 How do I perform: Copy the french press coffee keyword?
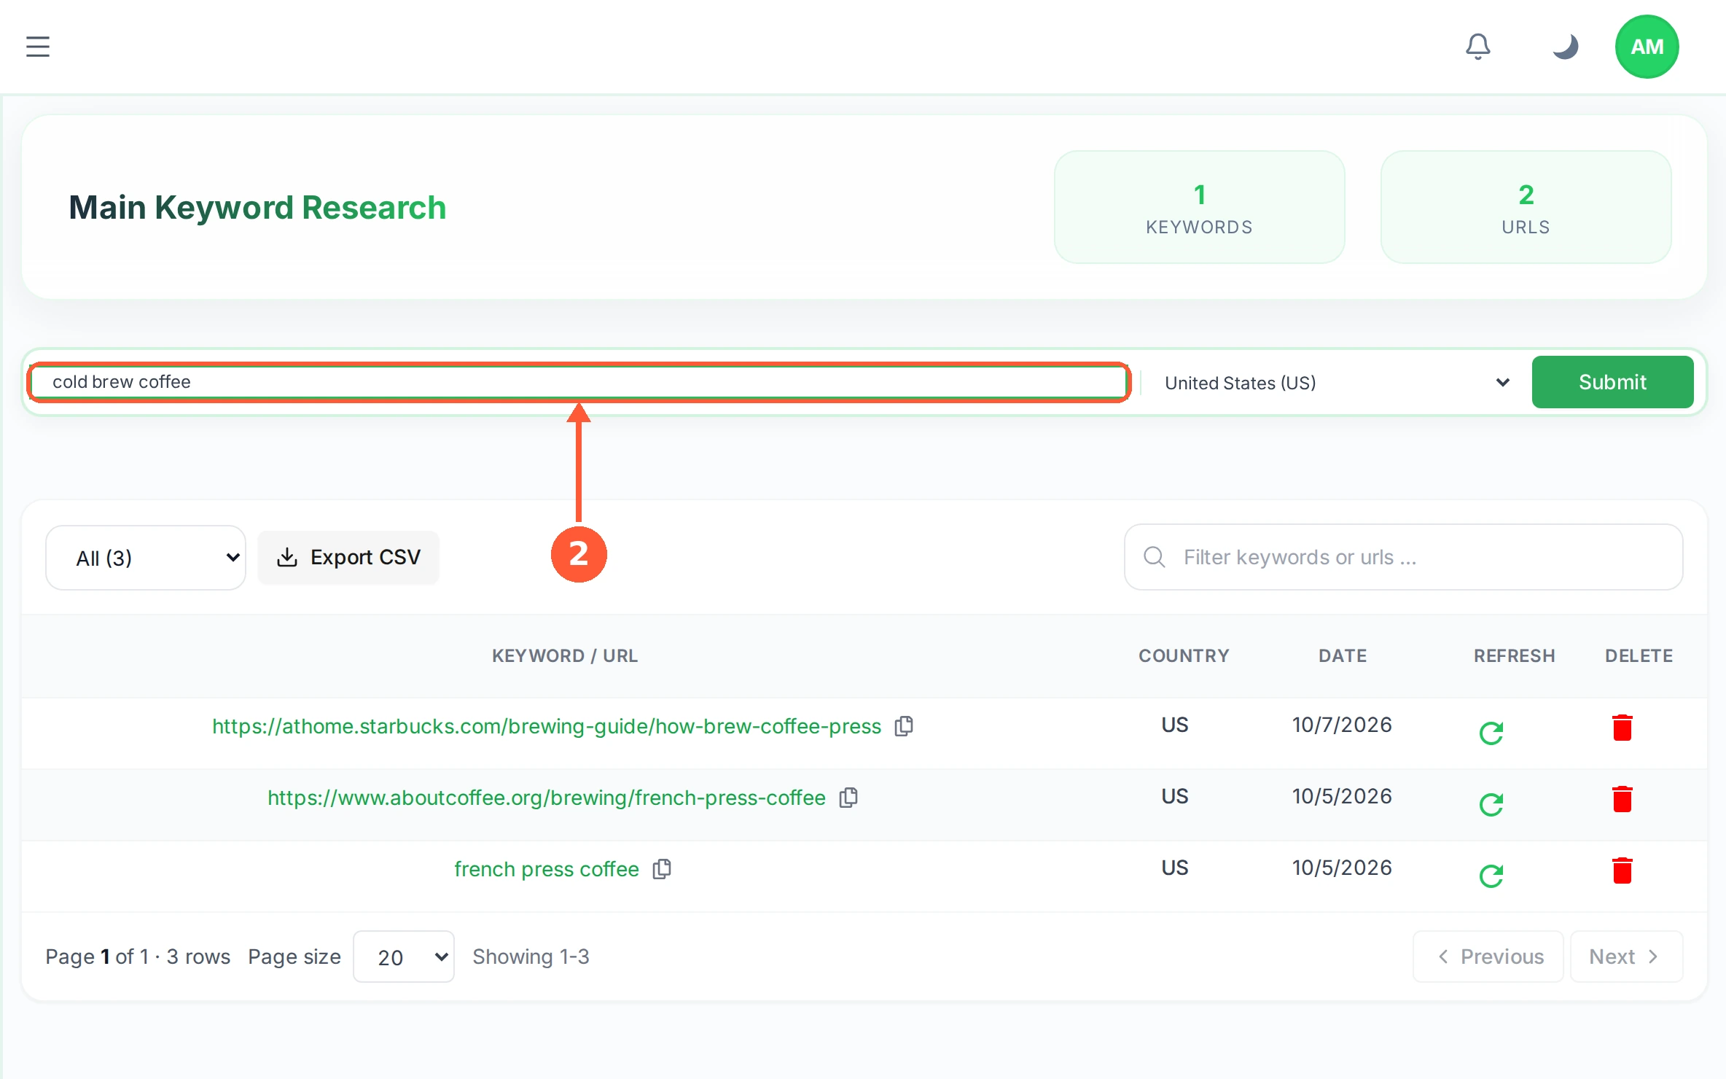tap(663, 869)
